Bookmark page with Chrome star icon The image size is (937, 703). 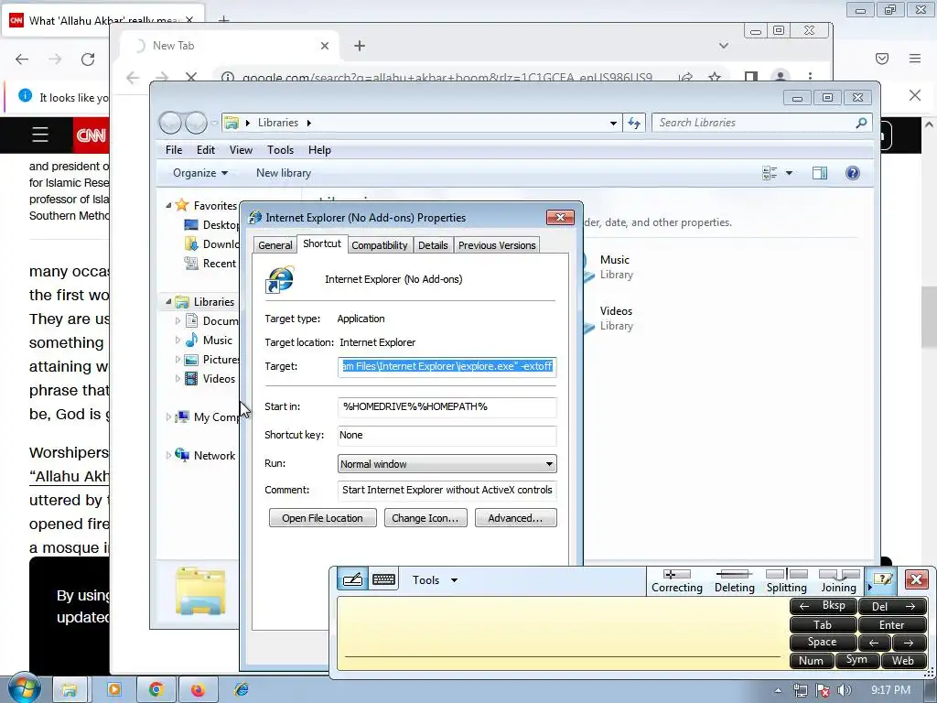714,77
